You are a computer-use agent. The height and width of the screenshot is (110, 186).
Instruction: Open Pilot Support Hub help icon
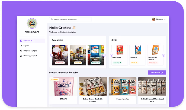tap(21, 56)
